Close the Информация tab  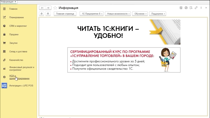(15, 2)
